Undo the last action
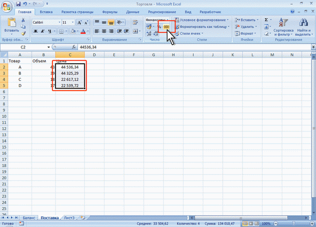 pyautogui.click(x=25, y=4)
